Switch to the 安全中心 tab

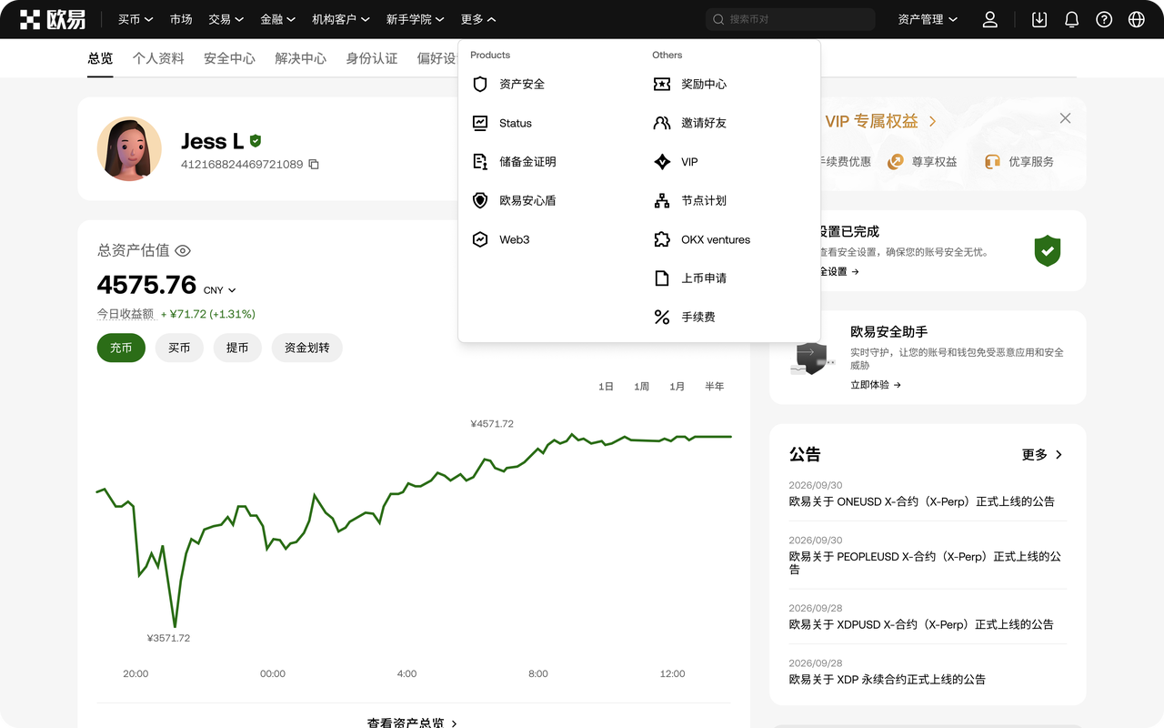click(229, 58)
